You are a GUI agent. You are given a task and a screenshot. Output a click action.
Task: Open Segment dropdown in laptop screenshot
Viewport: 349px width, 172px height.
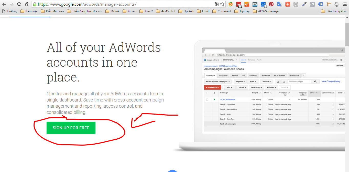pos(241,82)
